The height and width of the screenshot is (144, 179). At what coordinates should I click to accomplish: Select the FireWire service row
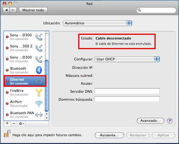pos(25,93)
